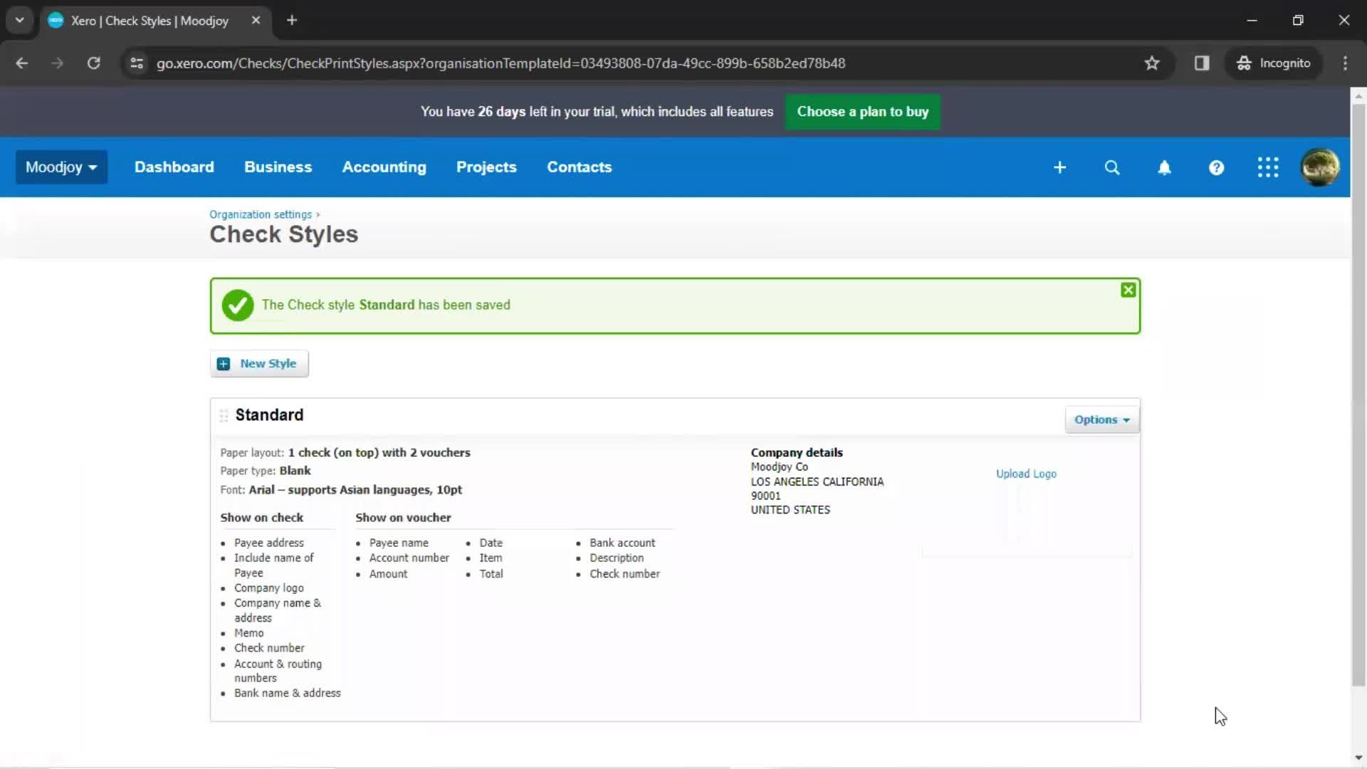Open the Help question mark icon

tap(1216, 167)
